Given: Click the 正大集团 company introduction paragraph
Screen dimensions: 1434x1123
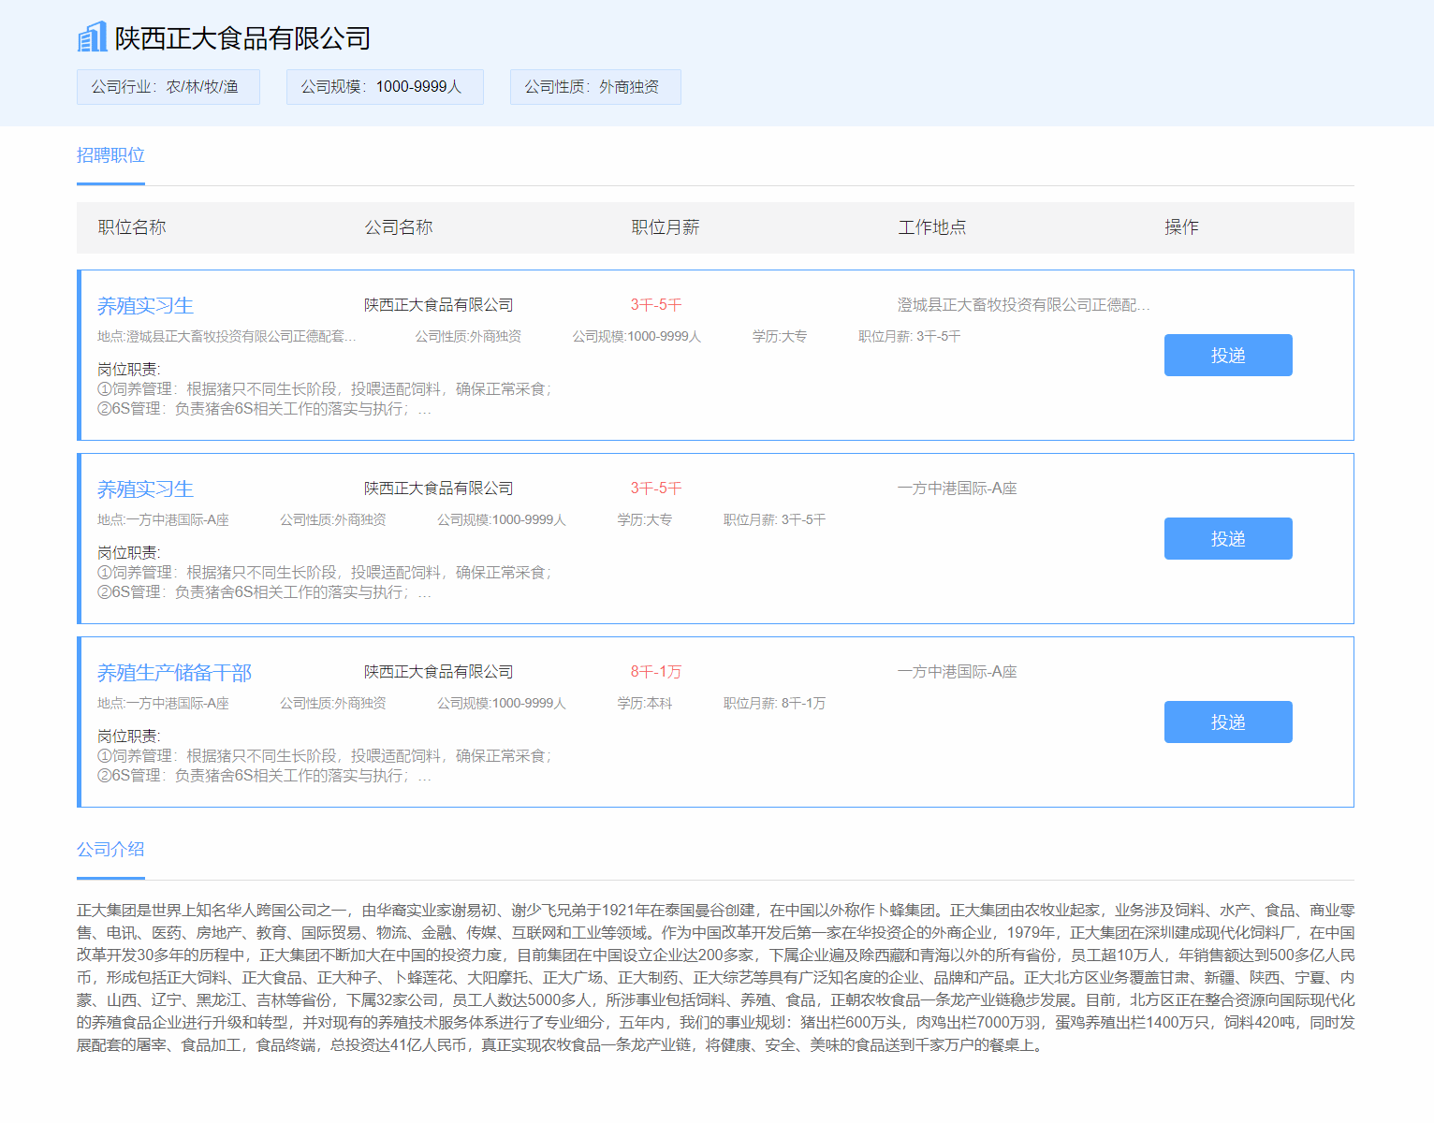Looking at the screenshot, I should click(715, 977).
